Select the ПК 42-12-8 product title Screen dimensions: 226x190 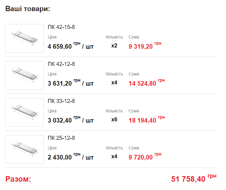pyautogui.click(x=61, y=64)
